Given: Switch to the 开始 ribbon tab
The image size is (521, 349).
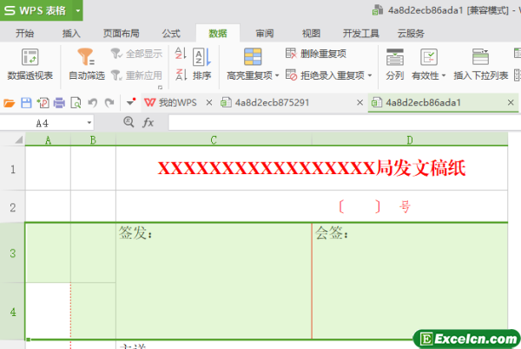Looking at the screenshot, I should 24,34.
